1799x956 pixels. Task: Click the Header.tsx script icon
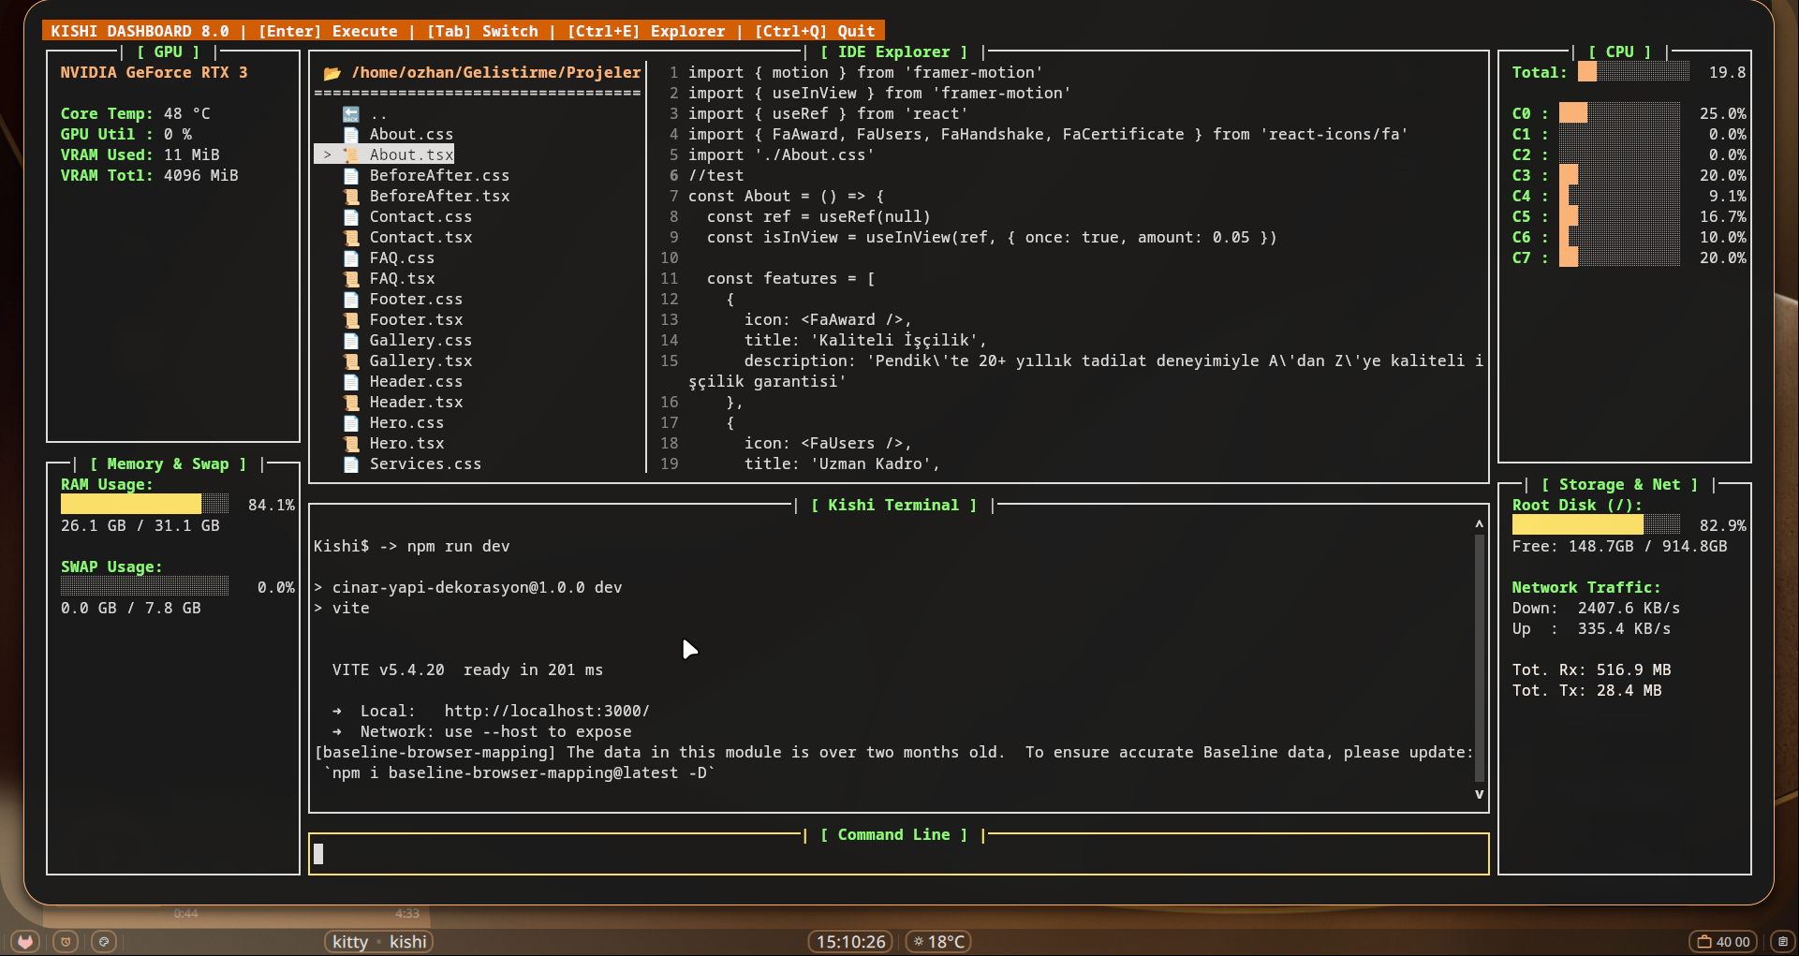point(351,403)
